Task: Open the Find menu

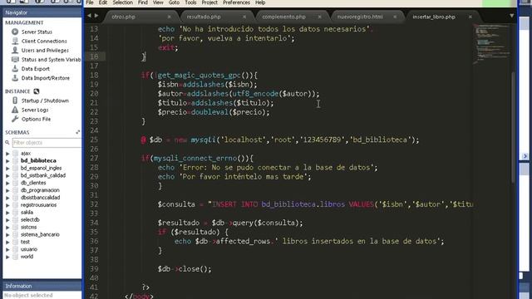Action: [142, 2]
